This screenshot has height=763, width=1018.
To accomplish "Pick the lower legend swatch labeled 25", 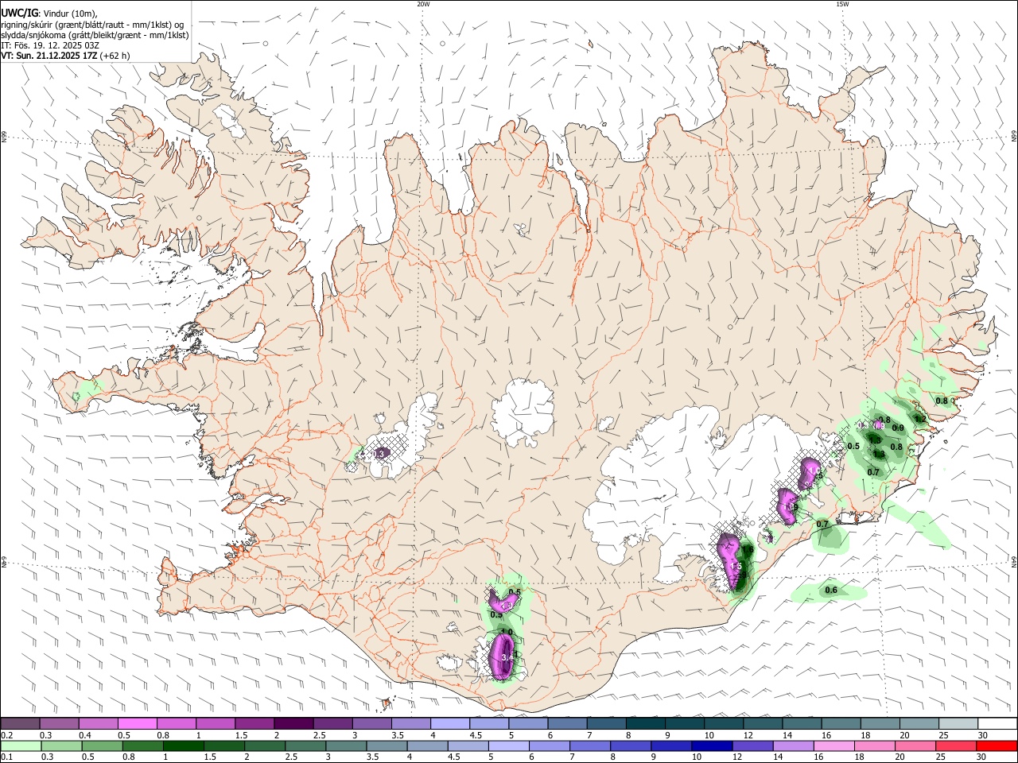I will click(x=955, y=746).
